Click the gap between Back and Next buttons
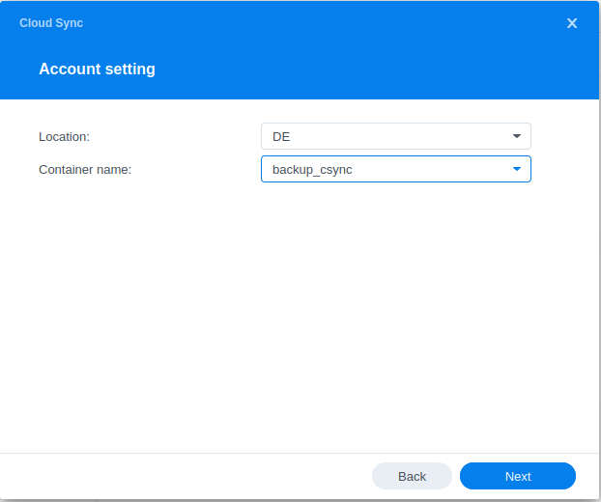The image size is (601, 502). (456, 476)
